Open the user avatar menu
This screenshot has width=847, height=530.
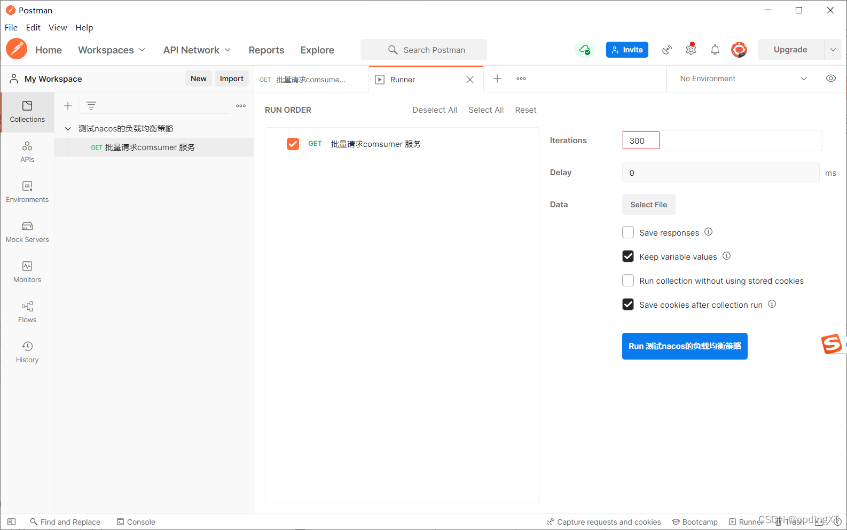[739, 50]
